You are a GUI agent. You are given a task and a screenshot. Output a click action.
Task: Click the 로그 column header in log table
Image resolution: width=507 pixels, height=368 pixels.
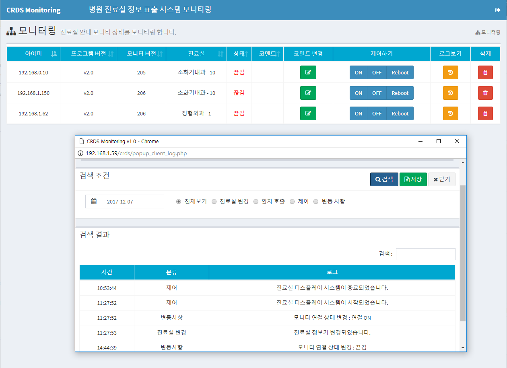point(332,272)
